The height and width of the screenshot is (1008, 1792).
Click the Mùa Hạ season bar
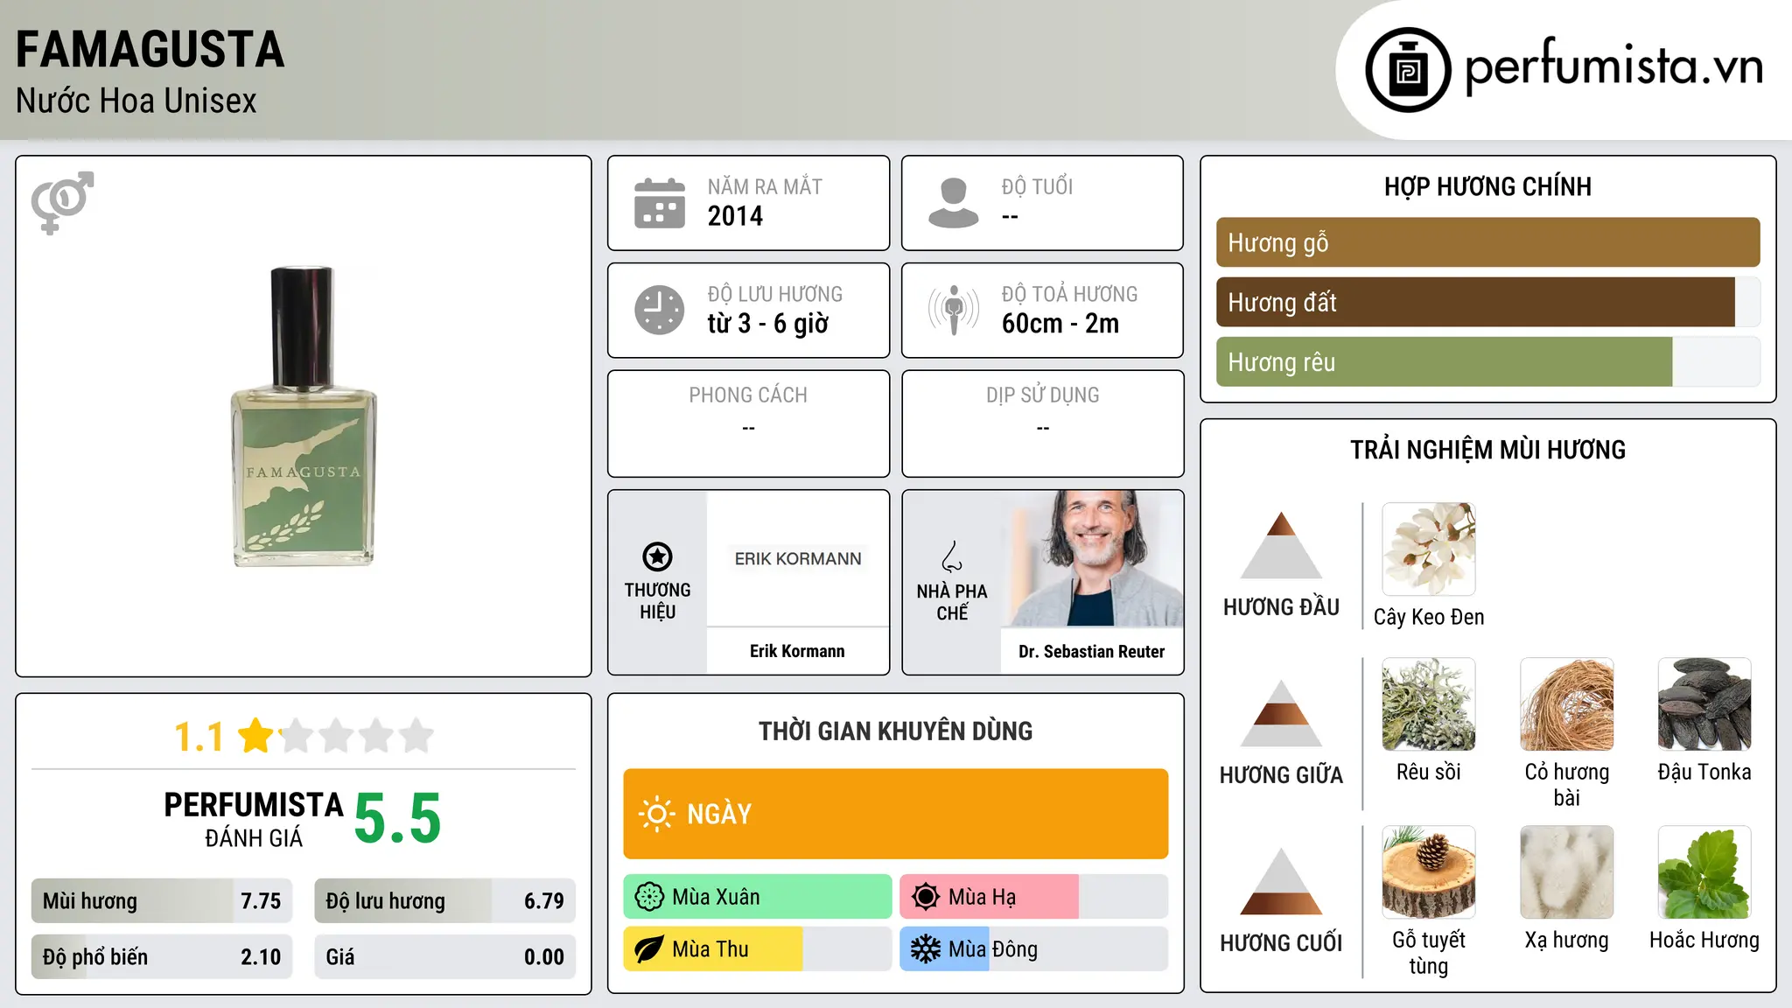point(1034,897)
